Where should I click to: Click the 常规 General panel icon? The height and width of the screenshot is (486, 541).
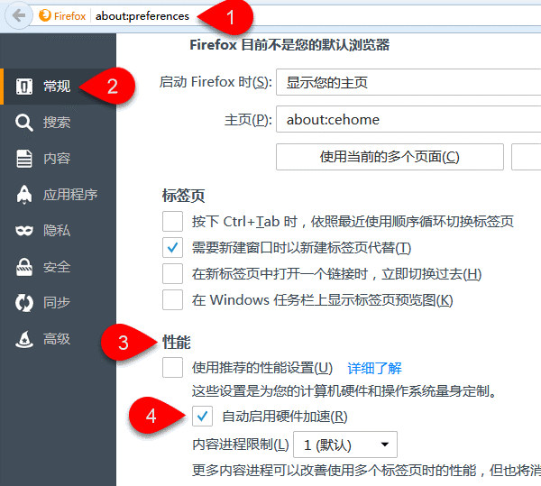24,87
